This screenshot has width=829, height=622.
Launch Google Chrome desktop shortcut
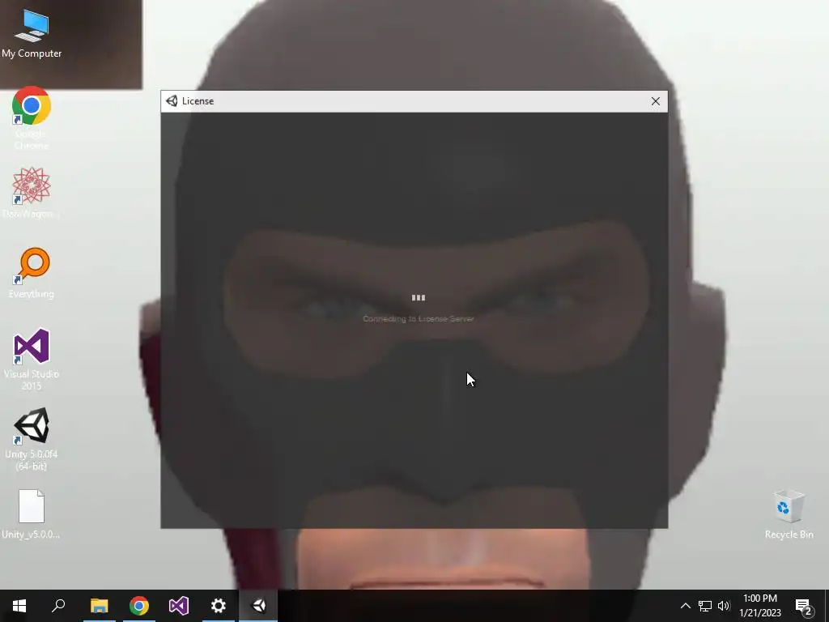32,117
